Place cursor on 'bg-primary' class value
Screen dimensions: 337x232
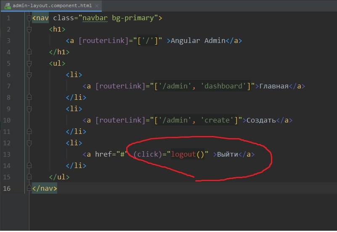click(133, 18)
